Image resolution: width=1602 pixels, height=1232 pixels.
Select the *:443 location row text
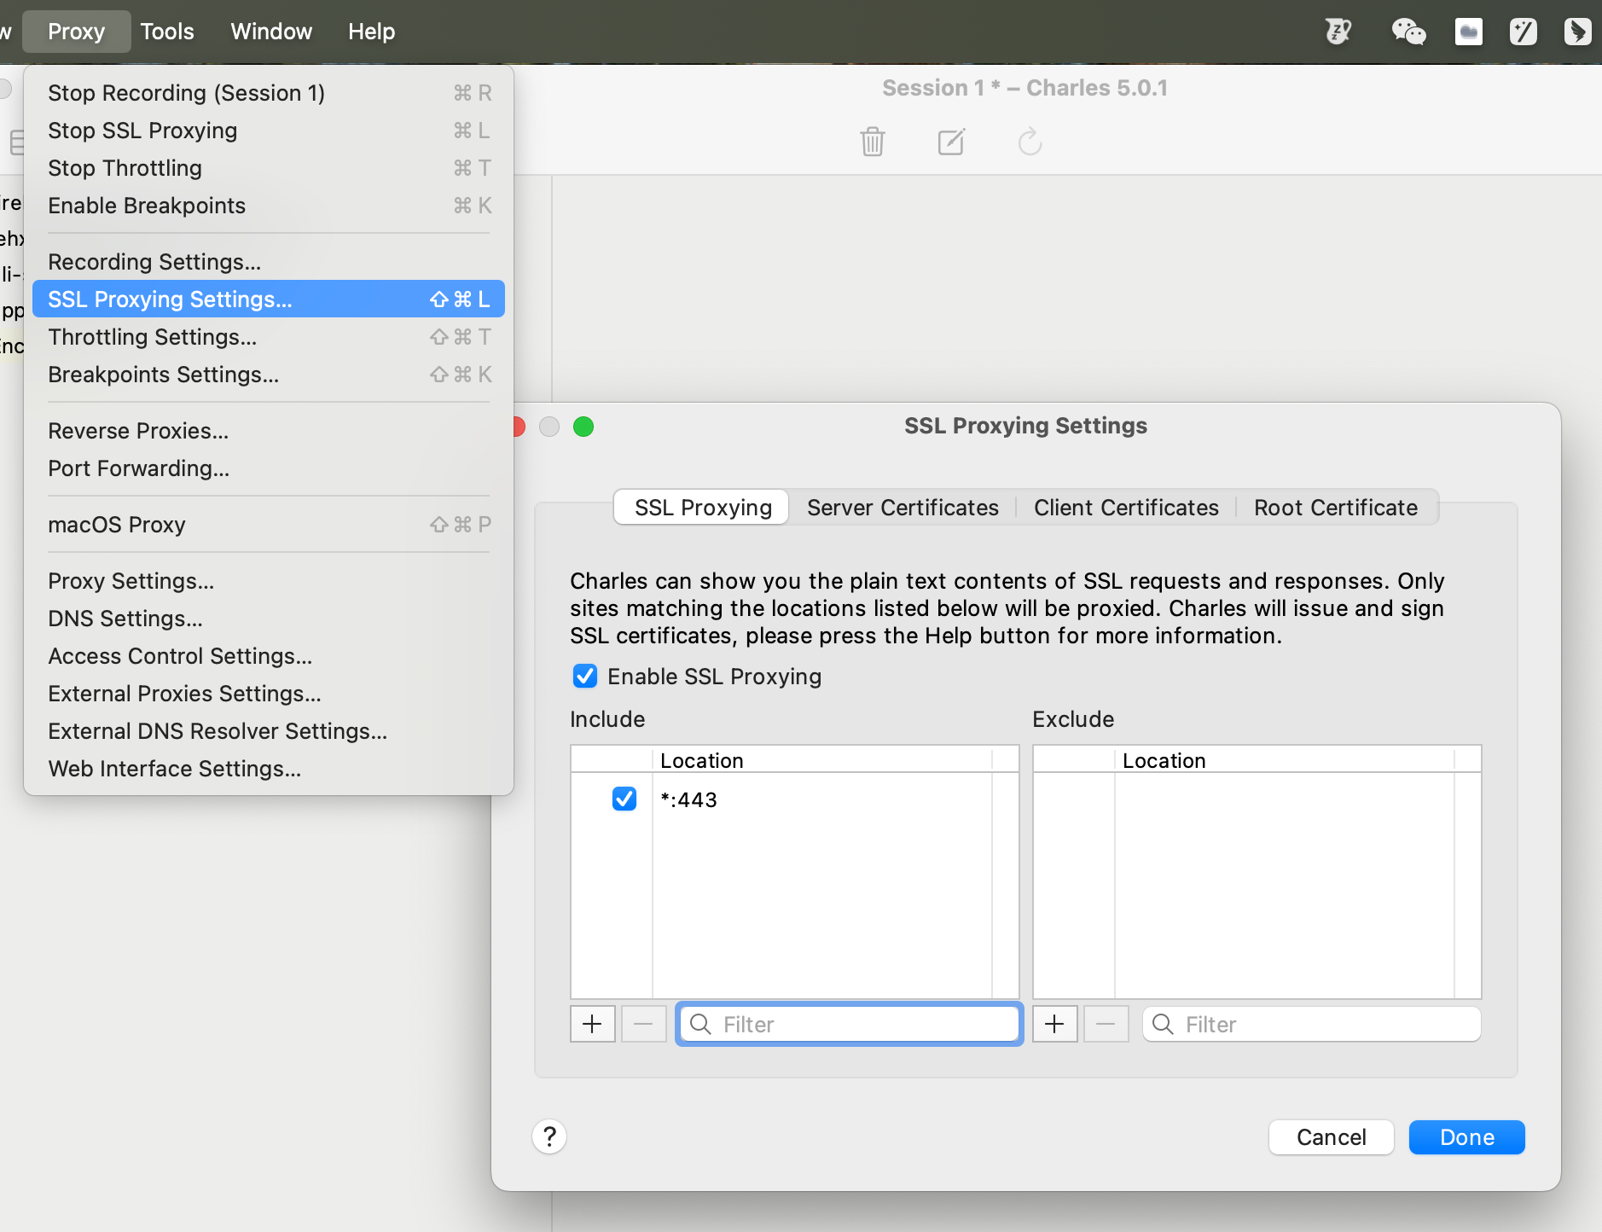(689, 799)
